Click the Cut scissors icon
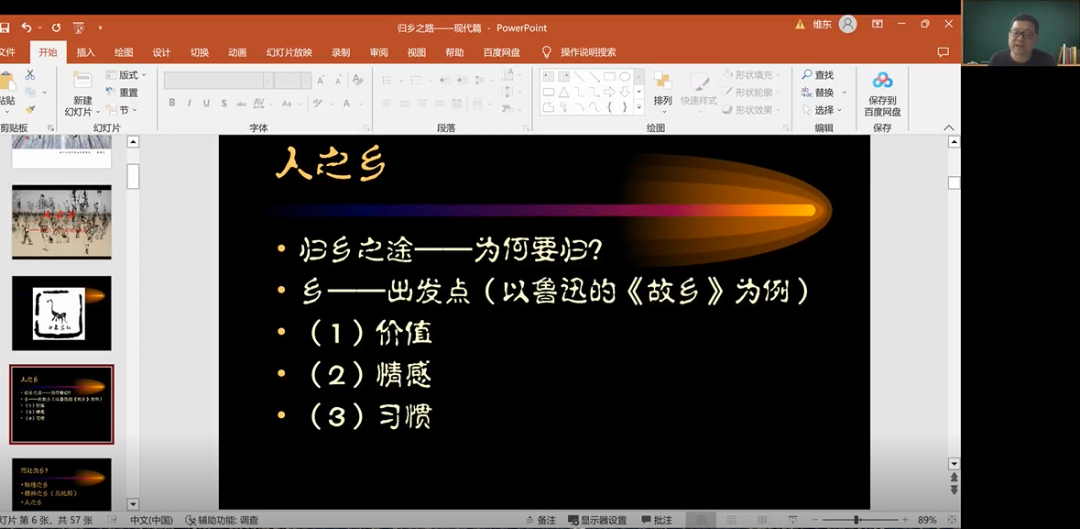 coord(30,74)
